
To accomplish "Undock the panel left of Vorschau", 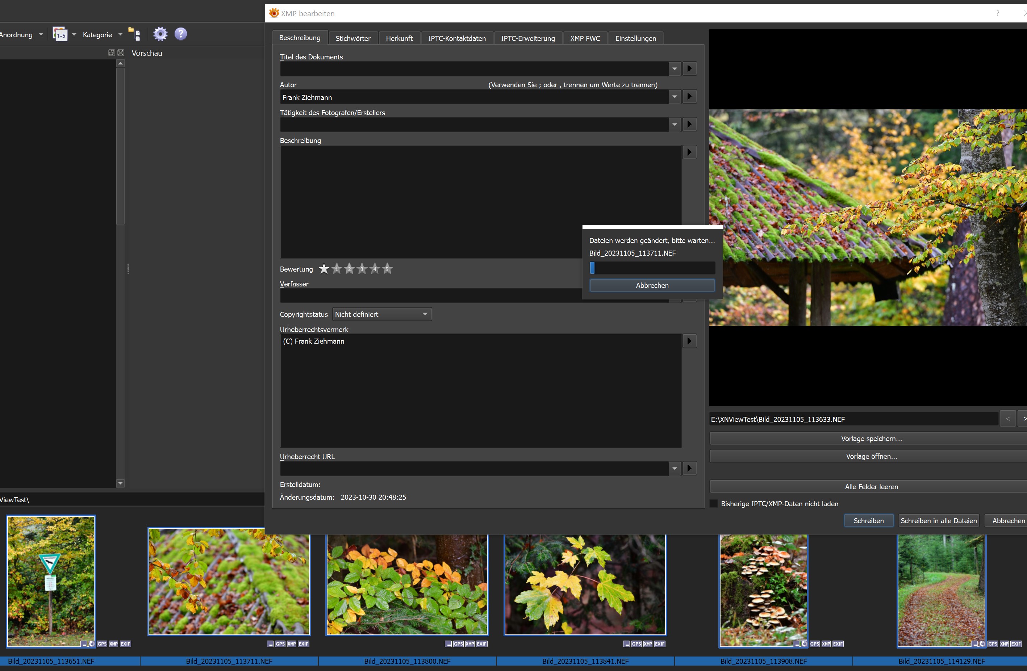I will 111,53.
